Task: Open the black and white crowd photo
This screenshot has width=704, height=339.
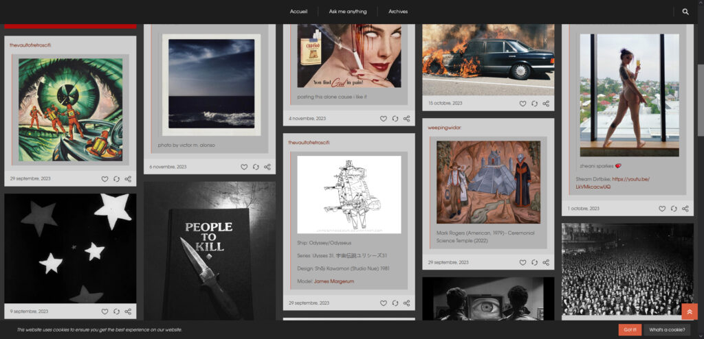Action: [627, 269]
